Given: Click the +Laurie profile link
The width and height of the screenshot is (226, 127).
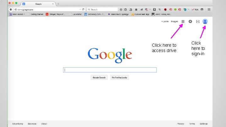Looking at the screenshot, I should coord(165,21).
